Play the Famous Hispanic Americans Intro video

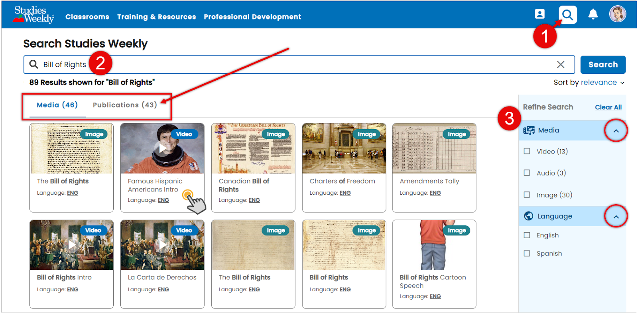coord(162,148)
